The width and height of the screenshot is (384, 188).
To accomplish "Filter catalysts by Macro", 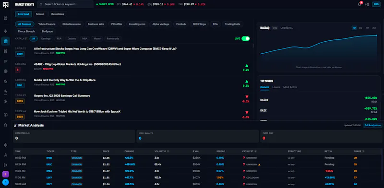I will coord(97,39).
